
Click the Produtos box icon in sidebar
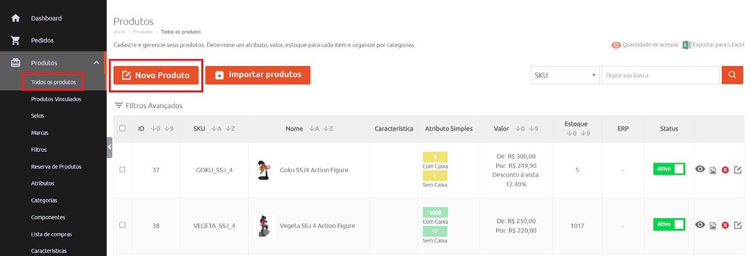tap(15, 62)
